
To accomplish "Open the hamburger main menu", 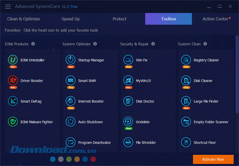I will (8, 6).
